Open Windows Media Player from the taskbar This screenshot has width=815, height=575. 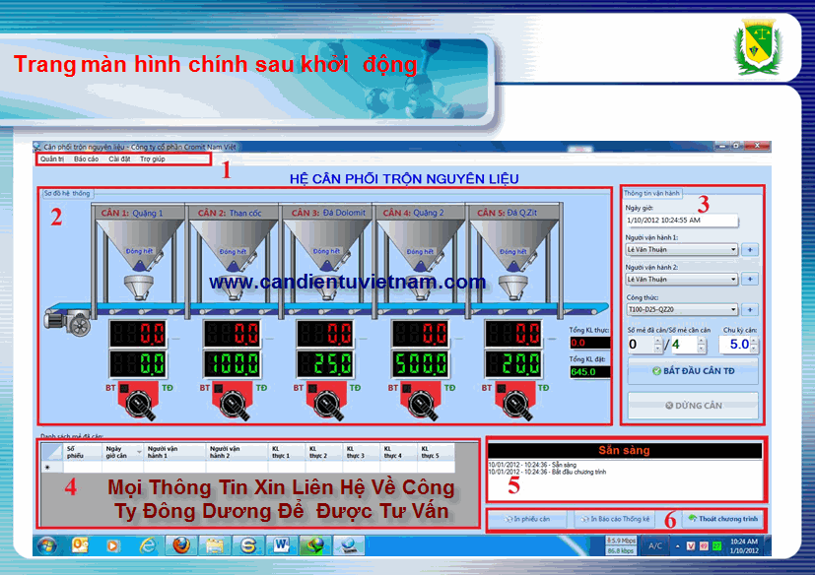point(112,545)
